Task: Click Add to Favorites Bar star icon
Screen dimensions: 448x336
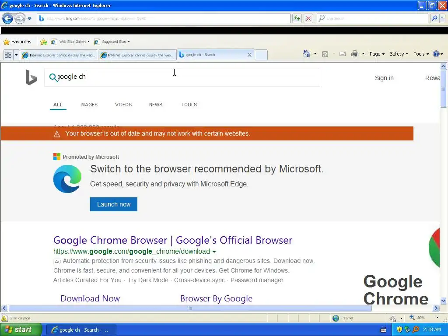Action: click(x=44, y=42)
